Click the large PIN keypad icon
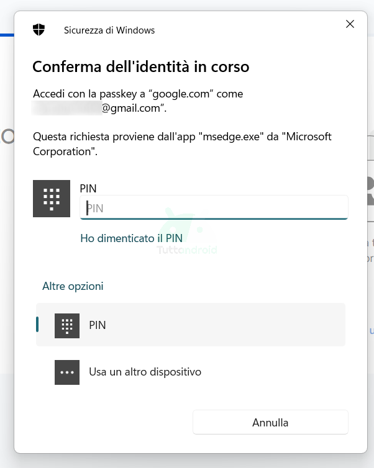Image resolution: width=374 pixels, height=468 pixels. [52, 199]
